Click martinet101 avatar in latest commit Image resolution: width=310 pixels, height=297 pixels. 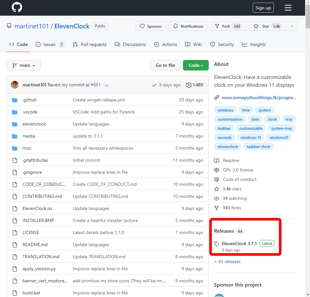pyautogui.click(x=15, y=85)
